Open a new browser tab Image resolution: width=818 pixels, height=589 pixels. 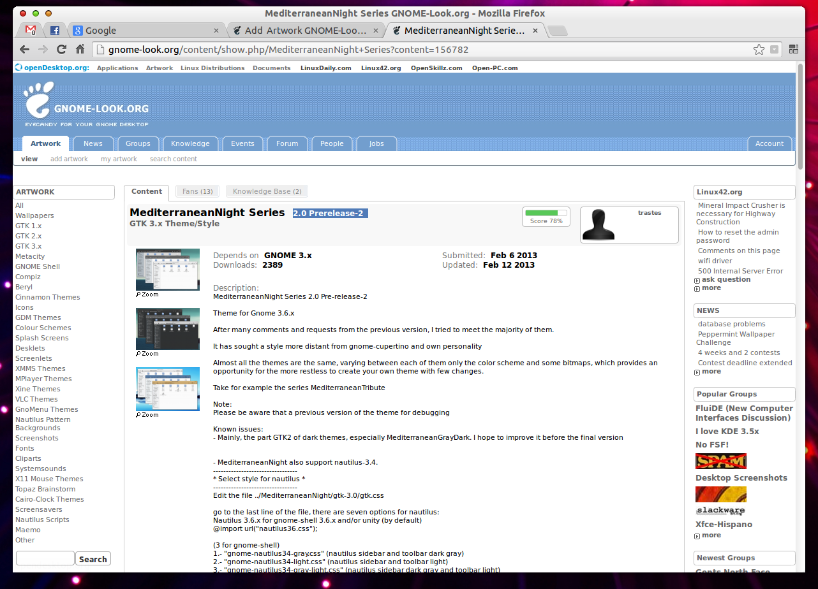point(557,31)
